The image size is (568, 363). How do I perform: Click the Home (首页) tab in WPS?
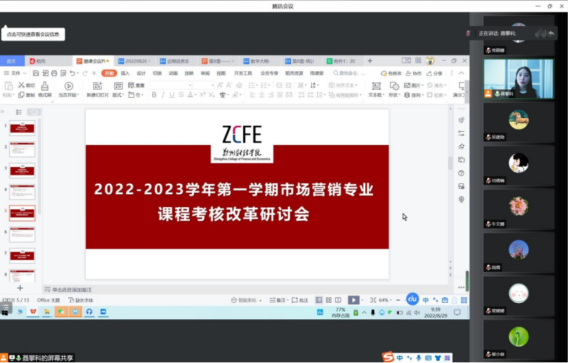point(12,61)
